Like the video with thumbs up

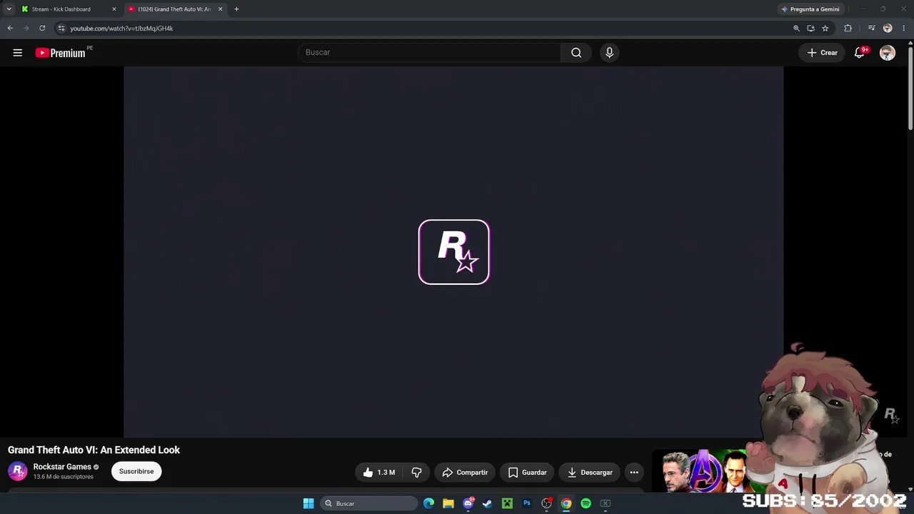point(378,472)
